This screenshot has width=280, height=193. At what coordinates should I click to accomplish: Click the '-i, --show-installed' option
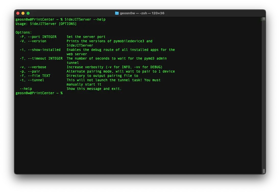(40, 50)
